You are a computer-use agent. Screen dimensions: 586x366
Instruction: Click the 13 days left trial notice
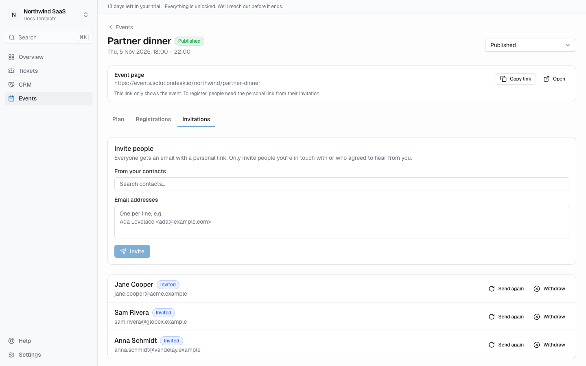pos(134,7)
